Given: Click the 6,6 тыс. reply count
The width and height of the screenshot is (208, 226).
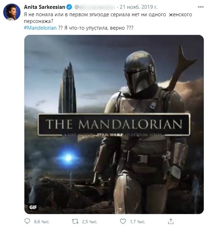Looking at the screenshot, I should (x=42, y=221).
